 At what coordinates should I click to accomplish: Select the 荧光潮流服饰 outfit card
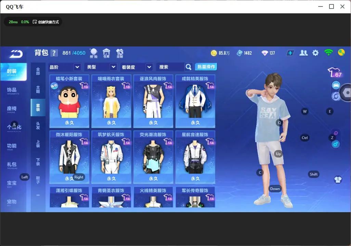pyautogui.click(x=153, y=157)
